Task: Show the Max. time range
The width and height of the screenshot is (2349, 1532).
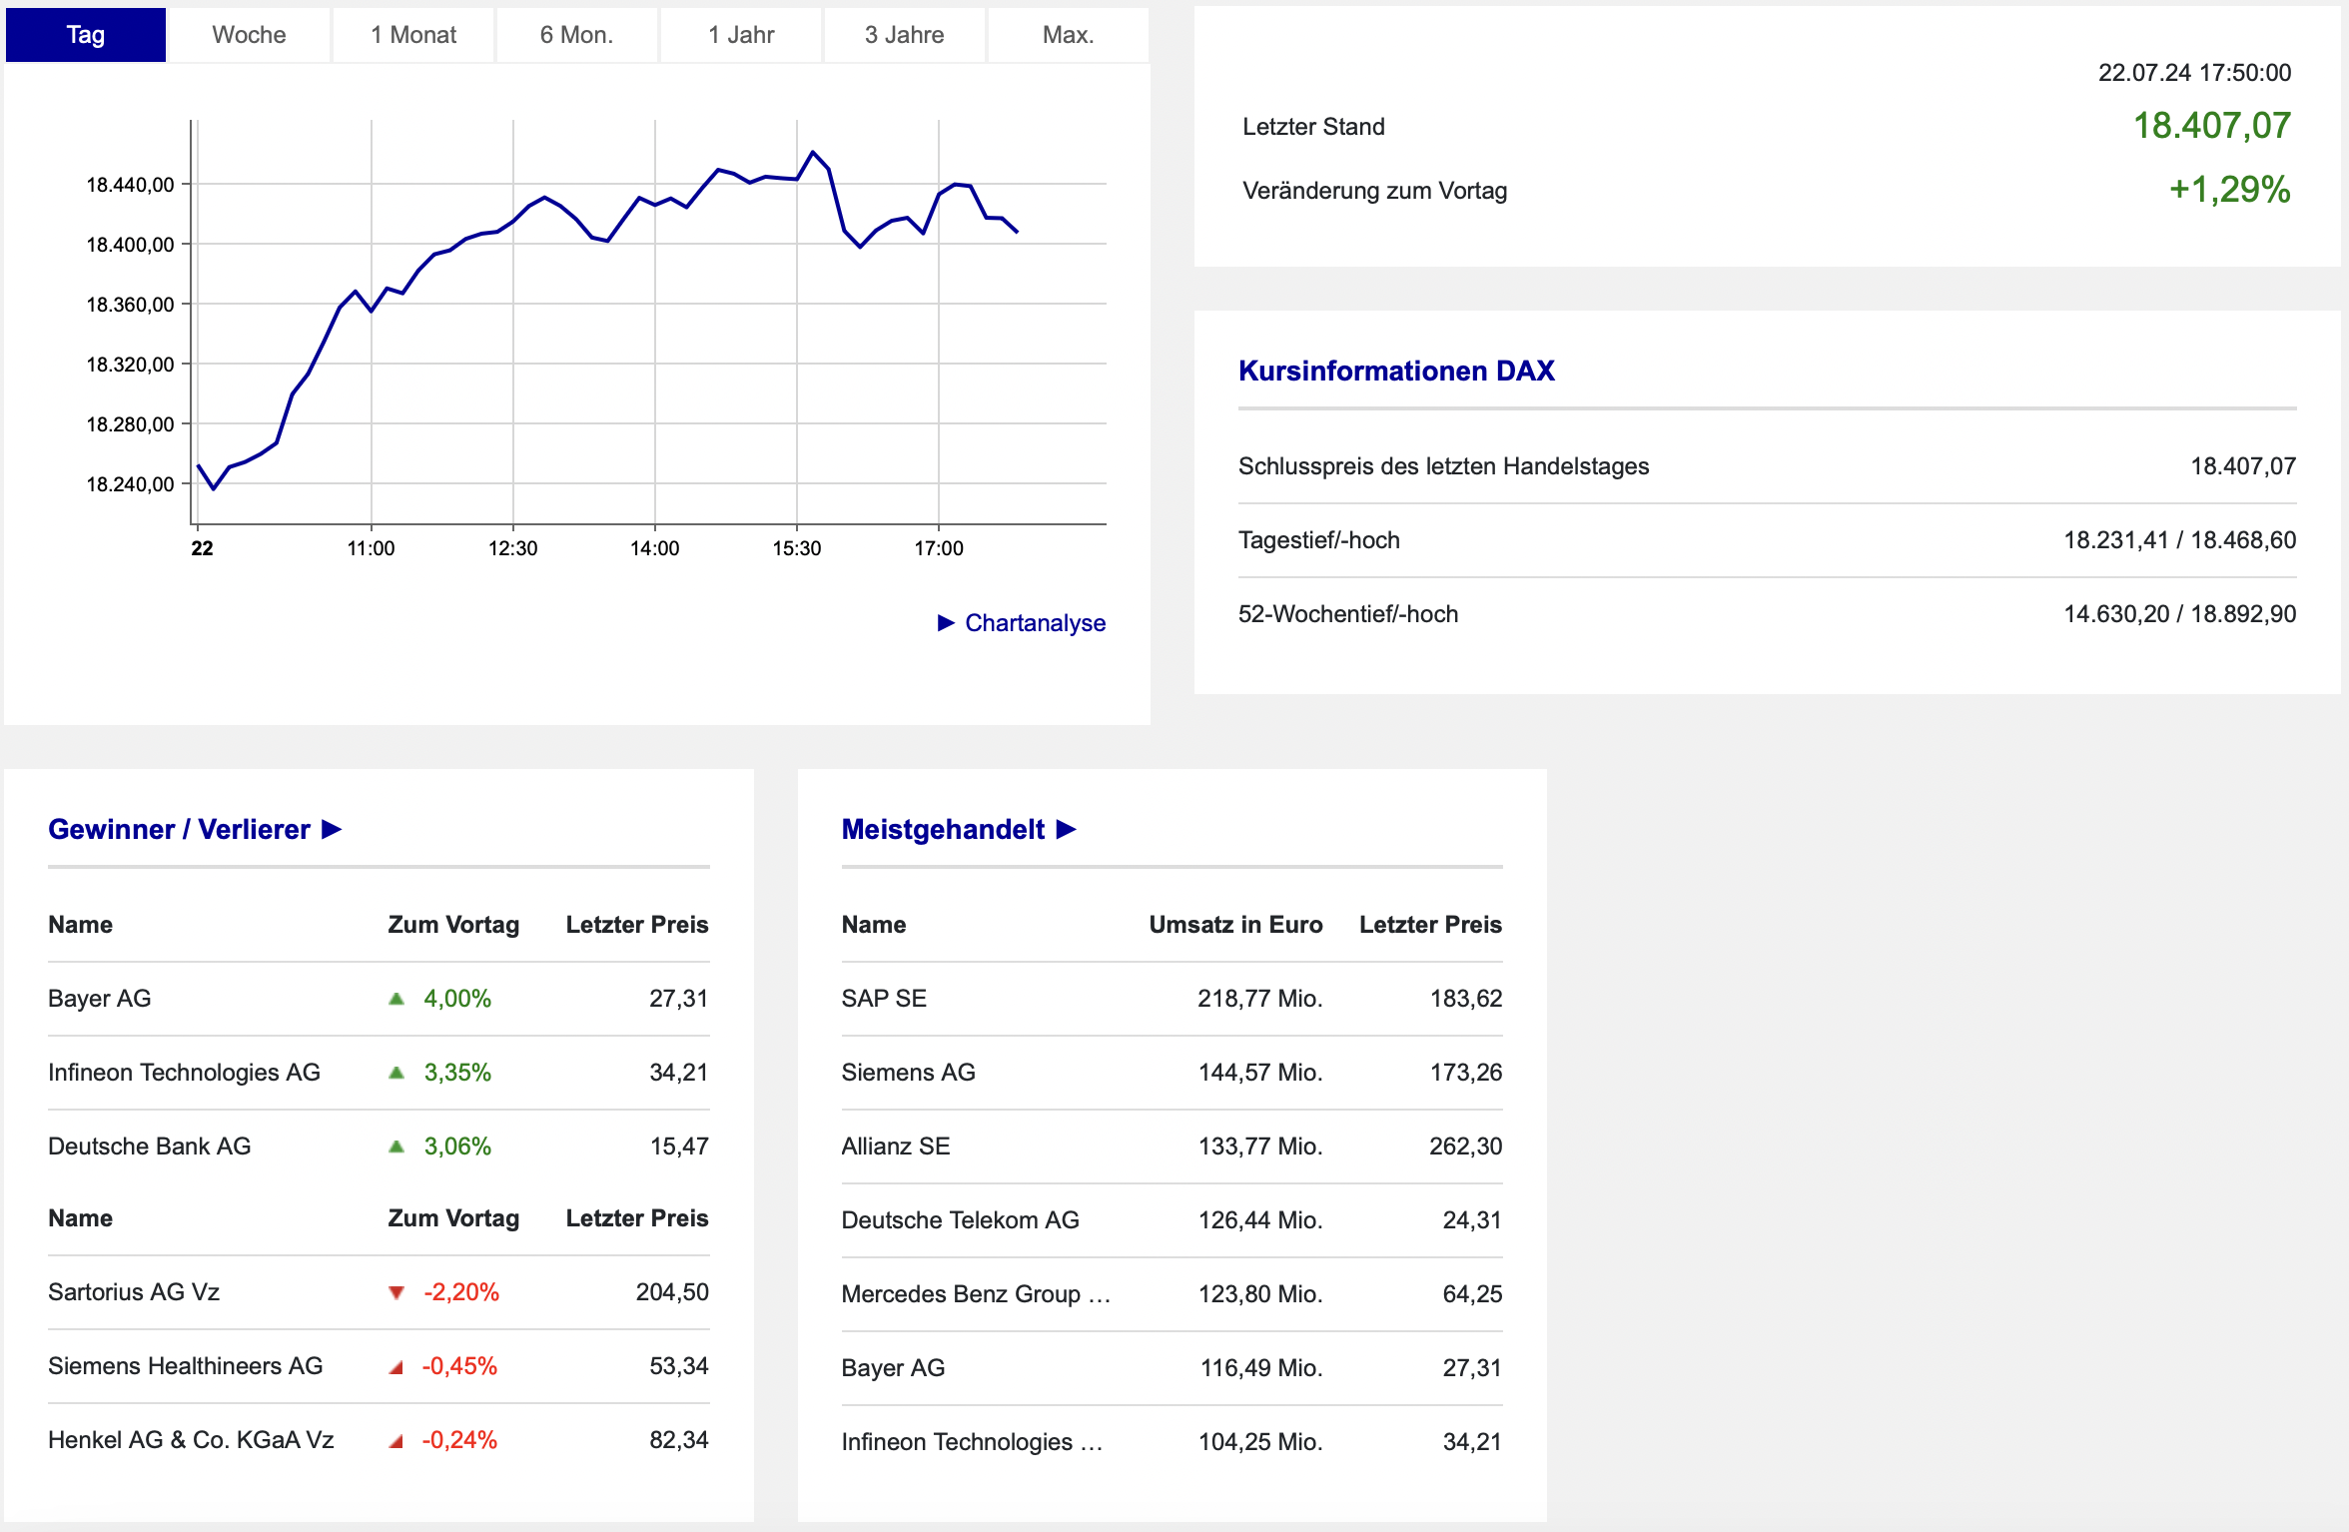Action: 1068,35
